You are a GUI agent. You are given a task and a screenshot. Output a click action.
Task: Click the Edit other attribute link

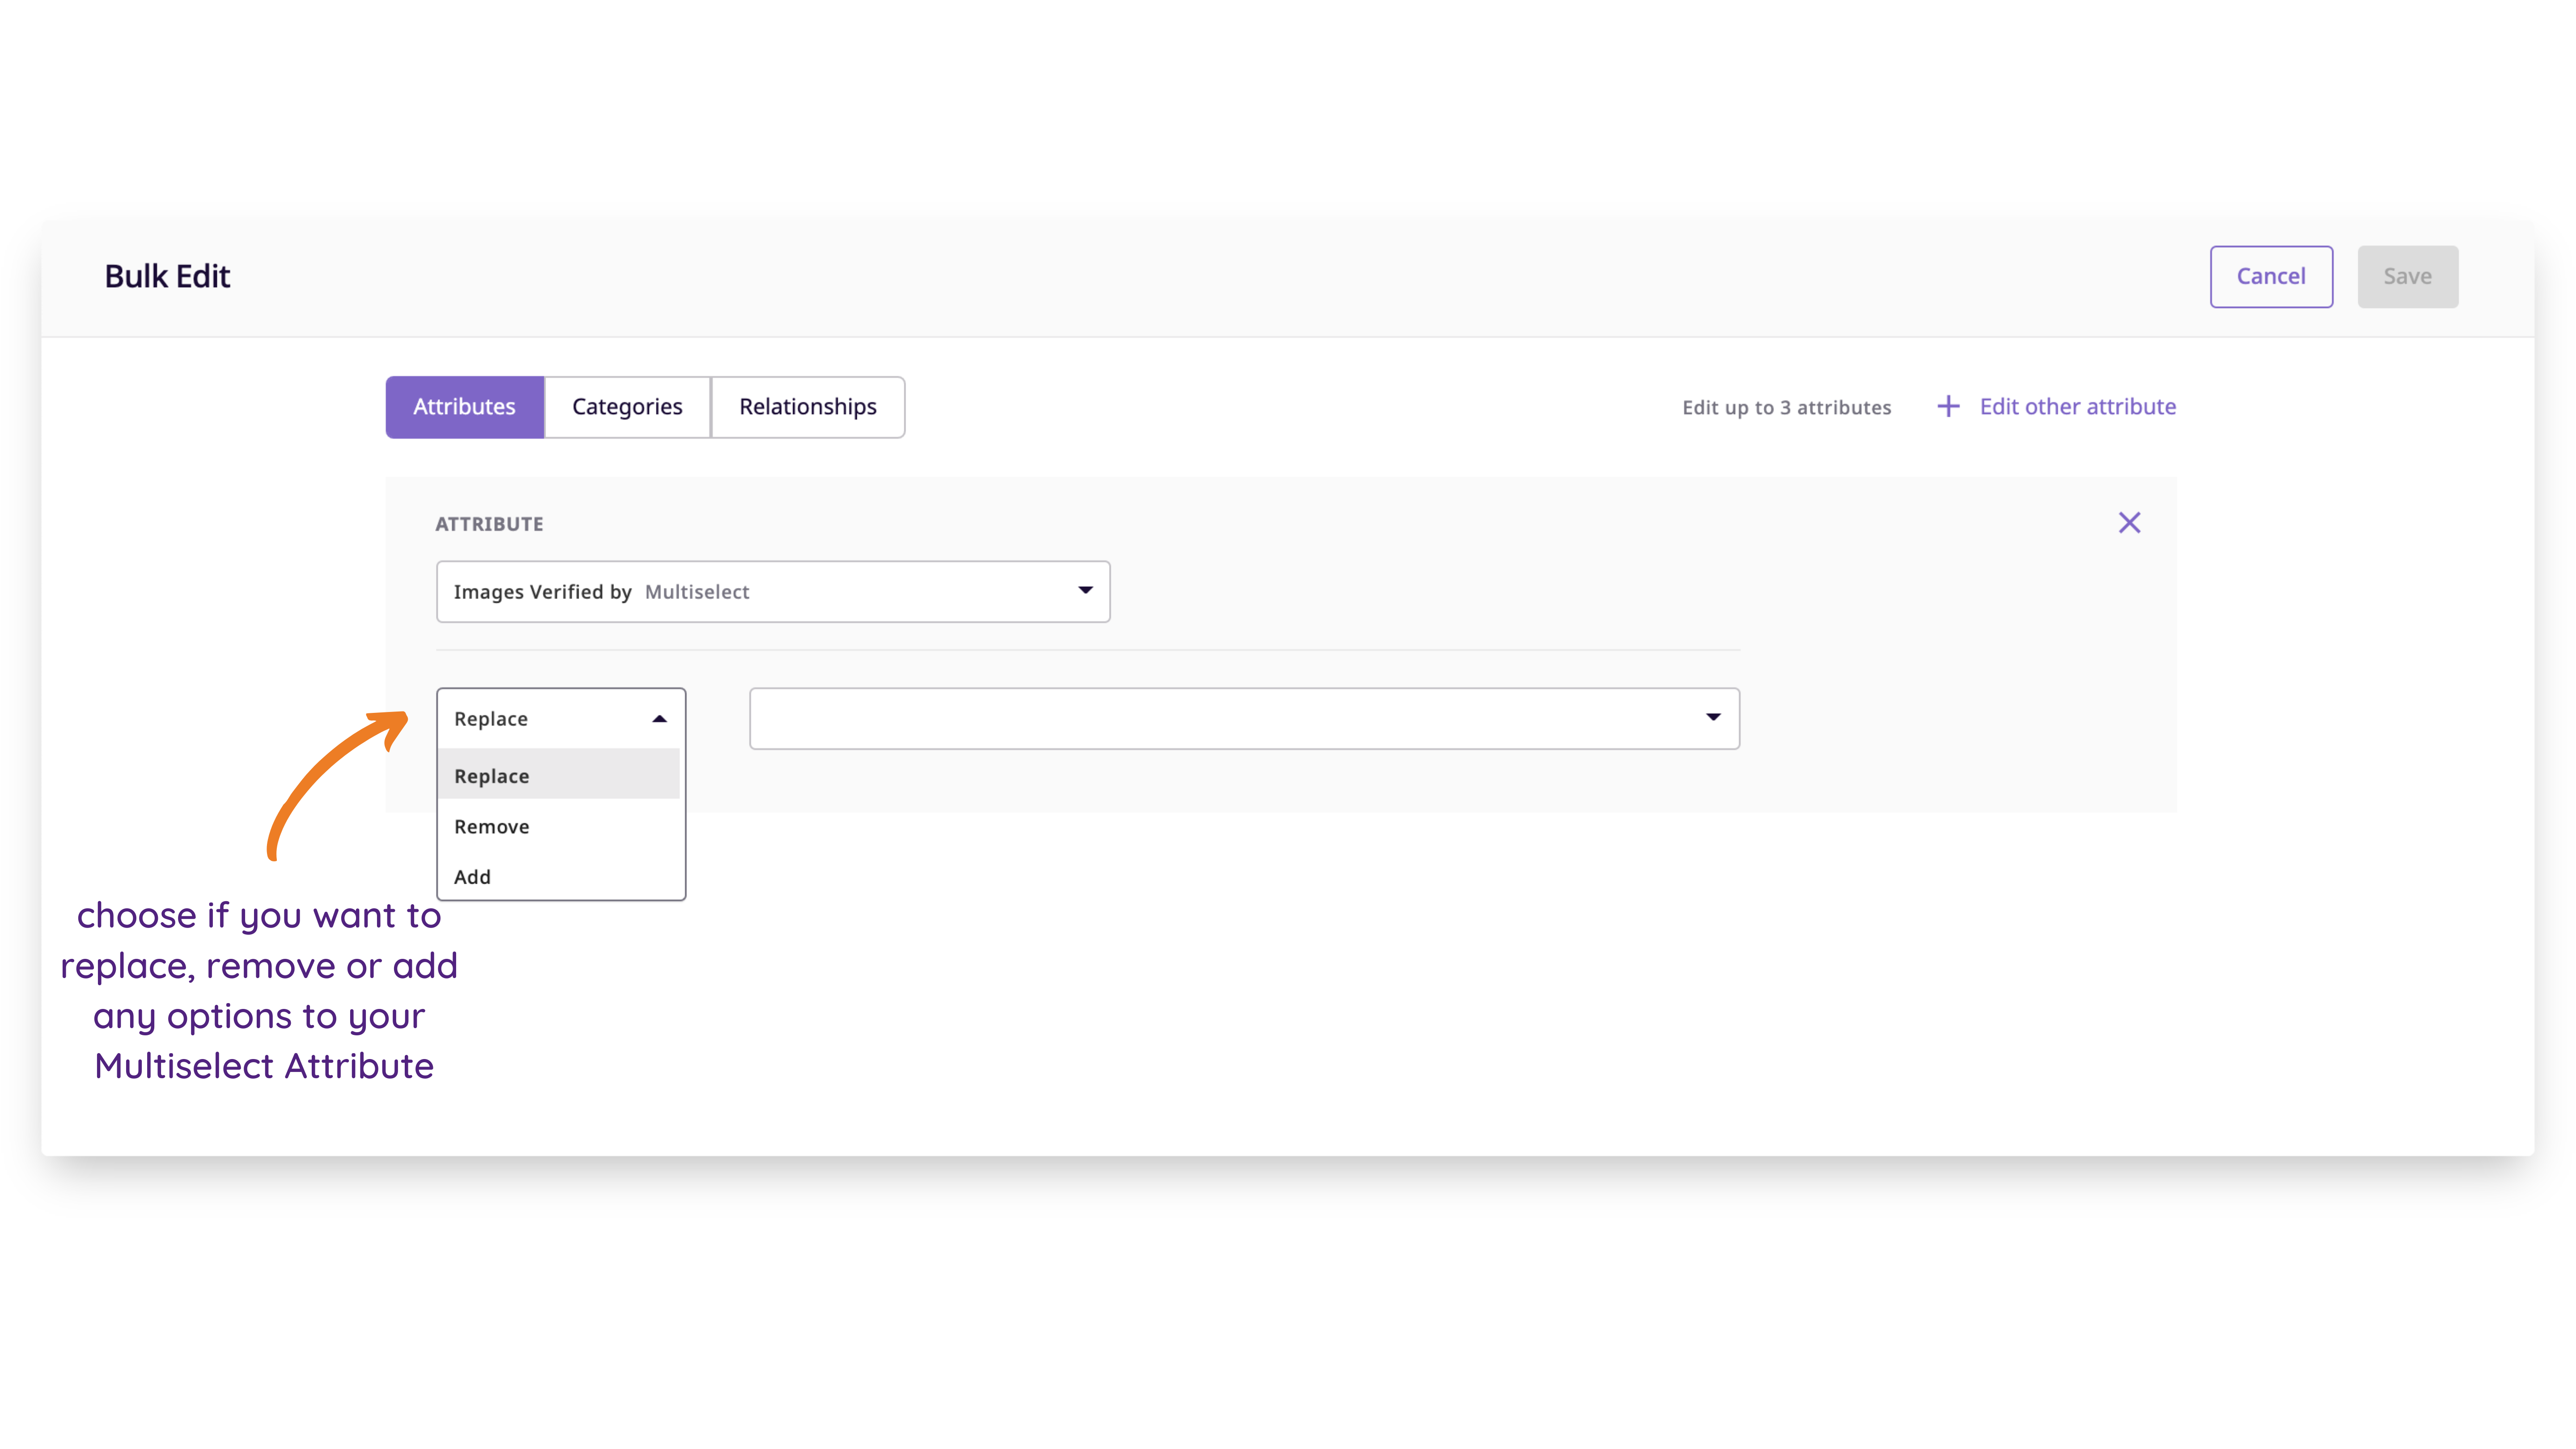2077,406
